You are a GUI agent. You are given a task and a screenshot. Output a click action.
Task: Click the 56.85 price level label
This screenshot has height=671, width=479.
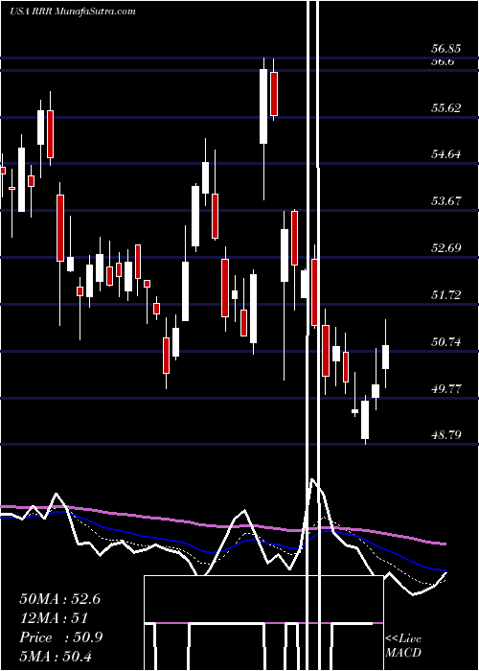[x=446, y=49]
